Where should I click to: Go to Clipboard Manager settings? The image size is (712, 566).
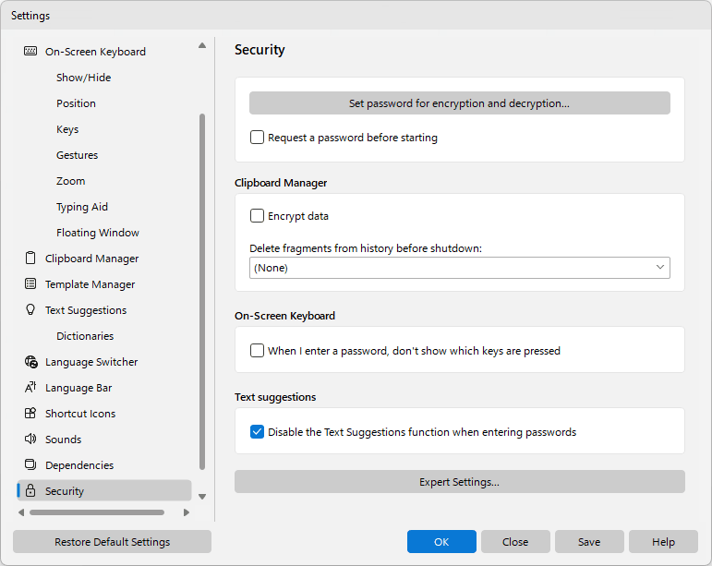91,259
